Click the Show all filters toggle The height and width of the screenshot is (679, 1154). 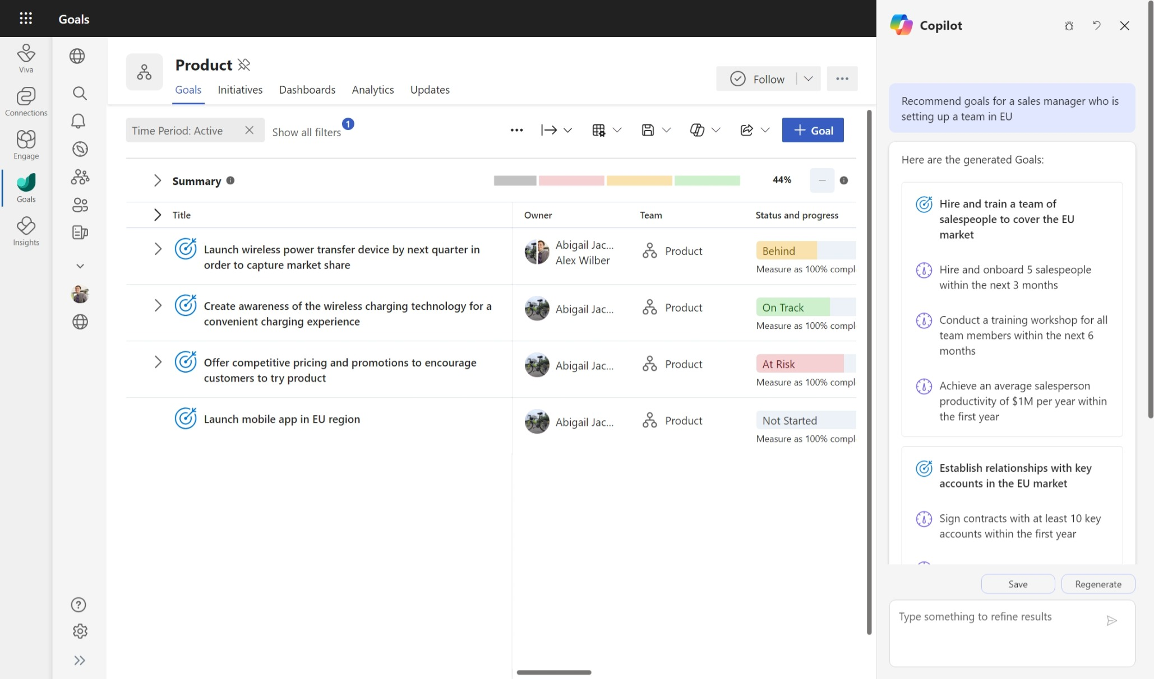307,130
